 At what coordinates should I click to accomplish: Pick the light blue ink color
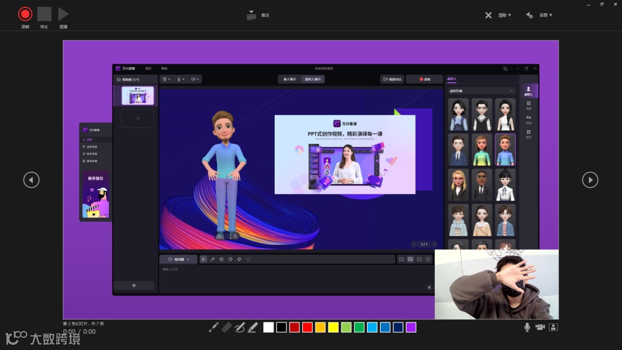click(x=372, y=328)
